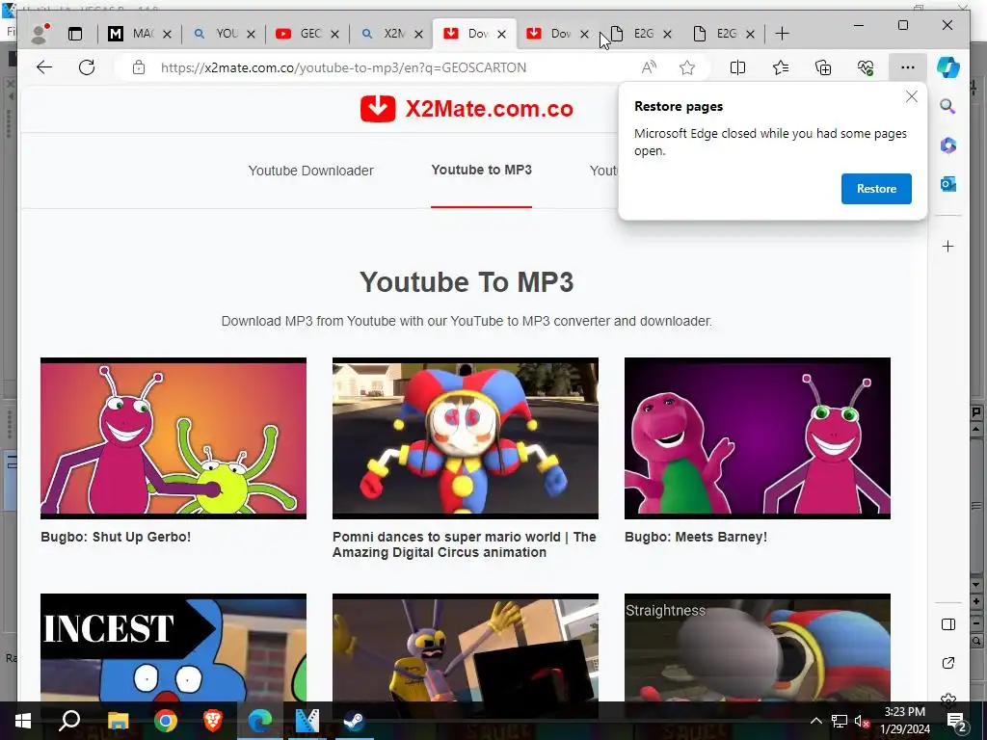The width and height of the screenshot is (987, 740).
Task: Go back using the browser back arrow
Action: [x=44, y=67]
